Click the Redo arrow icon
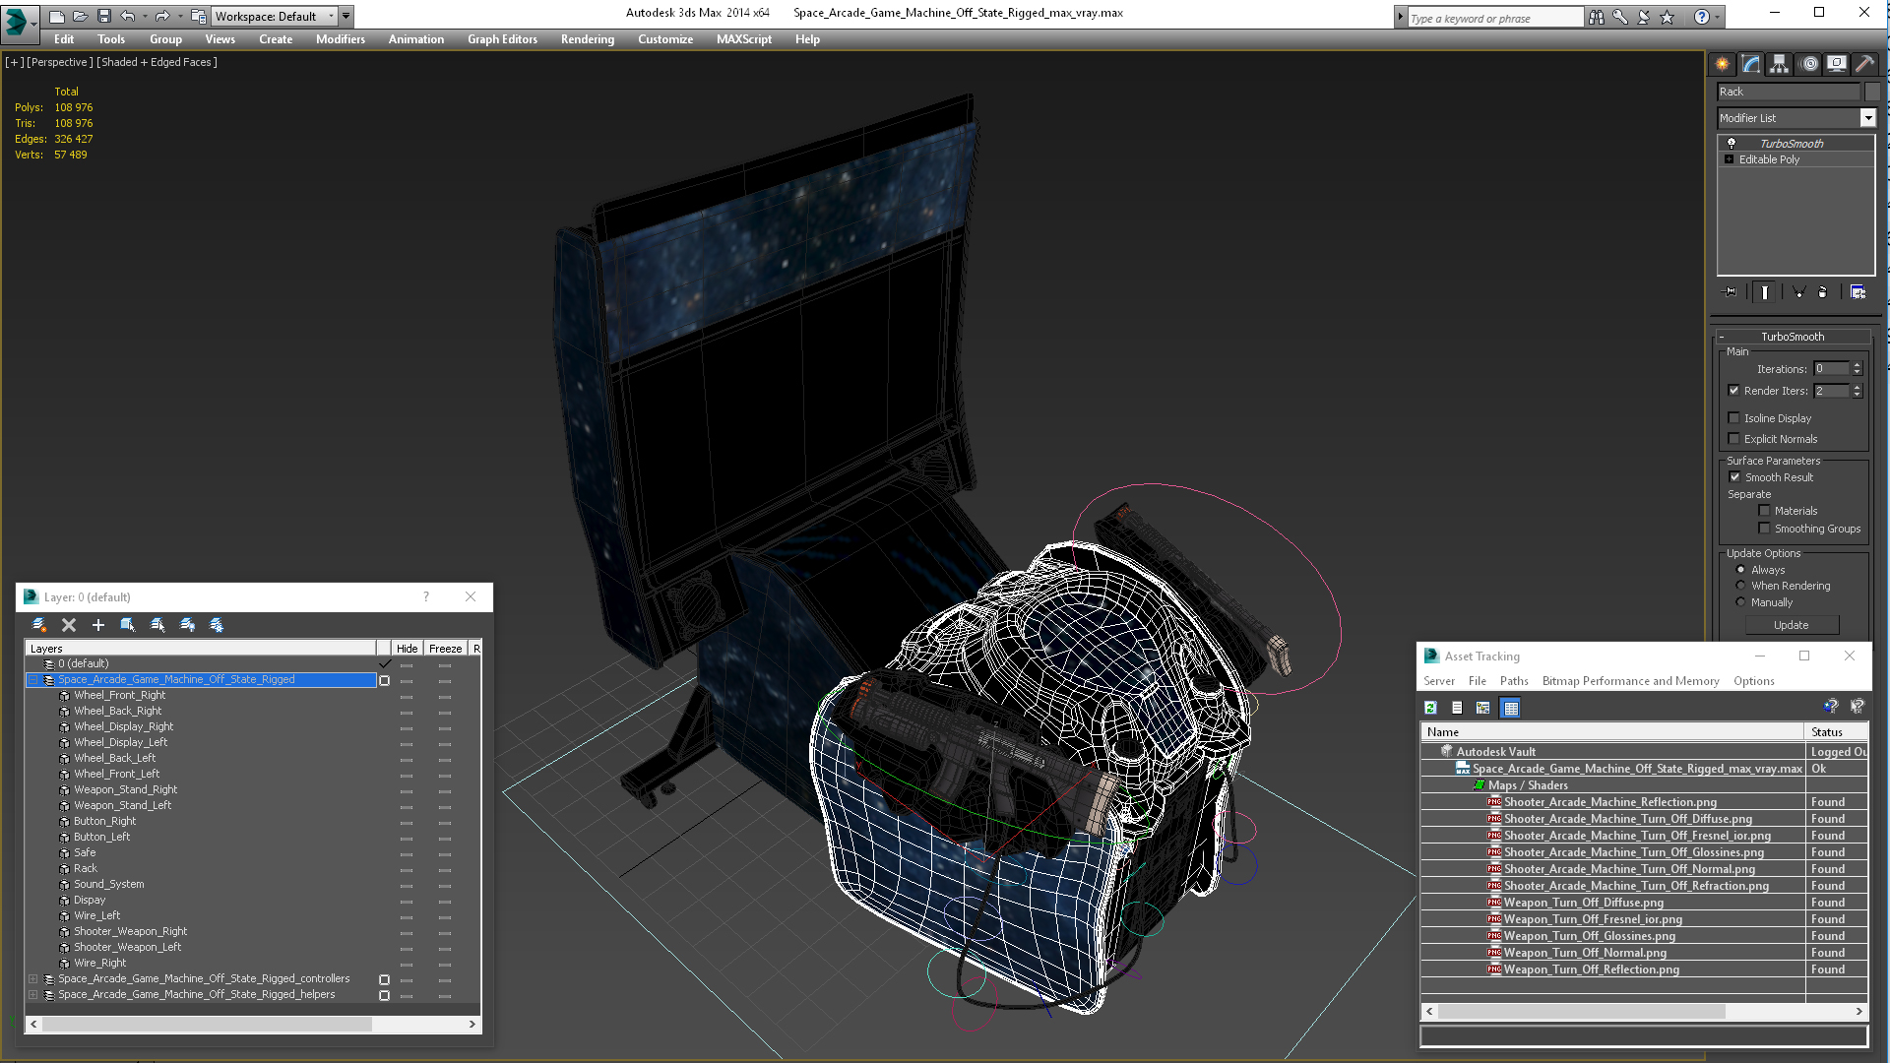1890x1063 pixels. click(162, 16)
